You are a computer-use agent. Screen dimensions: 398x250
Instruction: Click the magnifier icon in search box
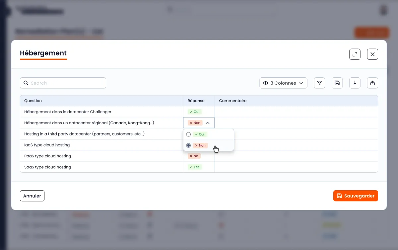tap(26, 83)
